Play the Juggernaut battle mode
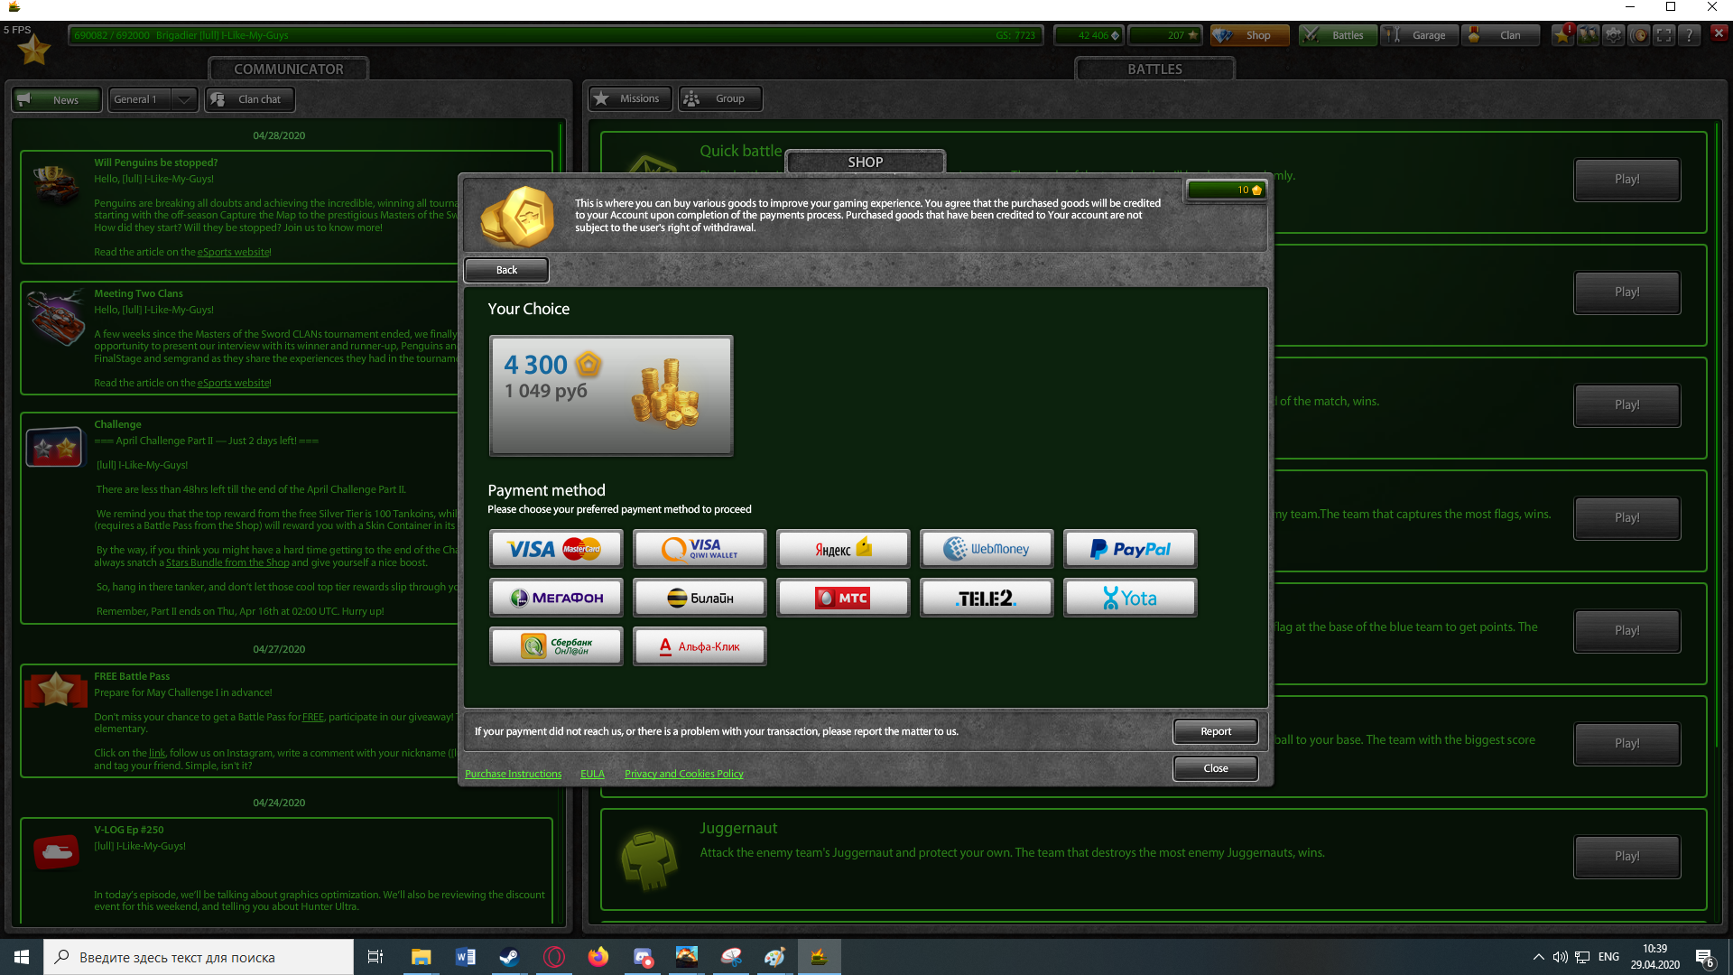Image resolution: width=1733 pixels, height=975 pixels. pos(1627,857)
